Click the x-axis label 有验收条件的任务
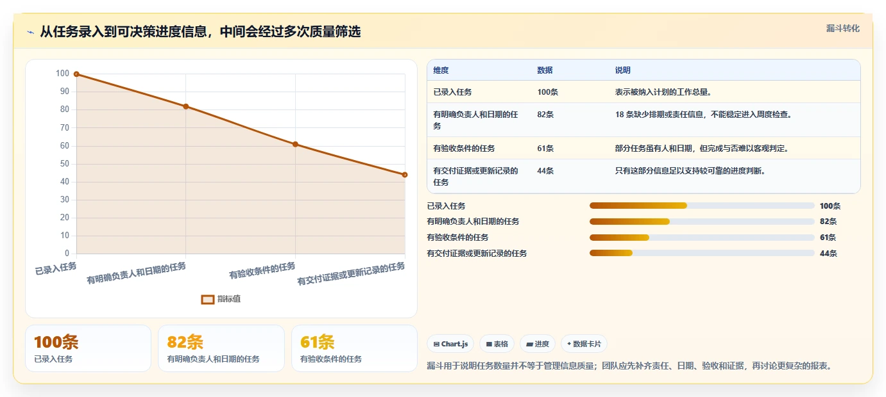The width and height of the screenshot is (886, 397). point(262,270)
